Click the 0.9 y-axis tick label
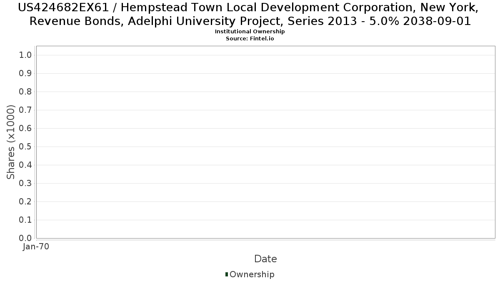Image resolution: width=500 pixels, height=281 pixels. coord(26,74)
